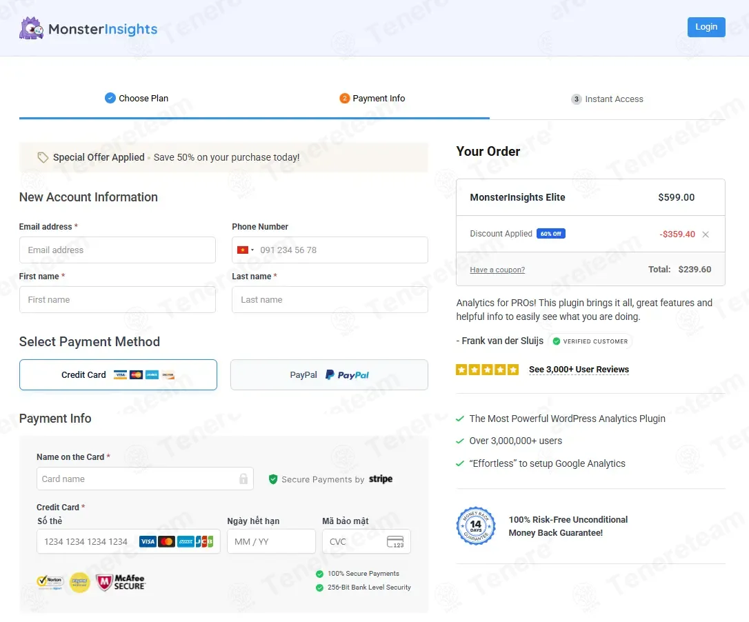
Task: Click the Norton Secured badge
Action: pos(50,582)
